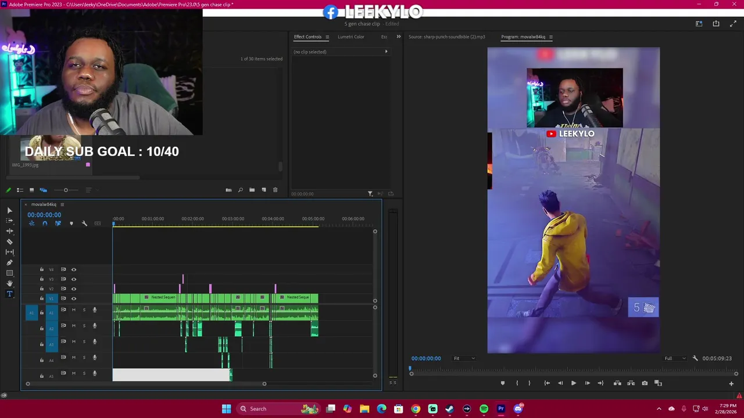744x418 pixels.
Task: Open the Program monitor button editor plus
Action: pyautogui.click(x=731, y=383)
